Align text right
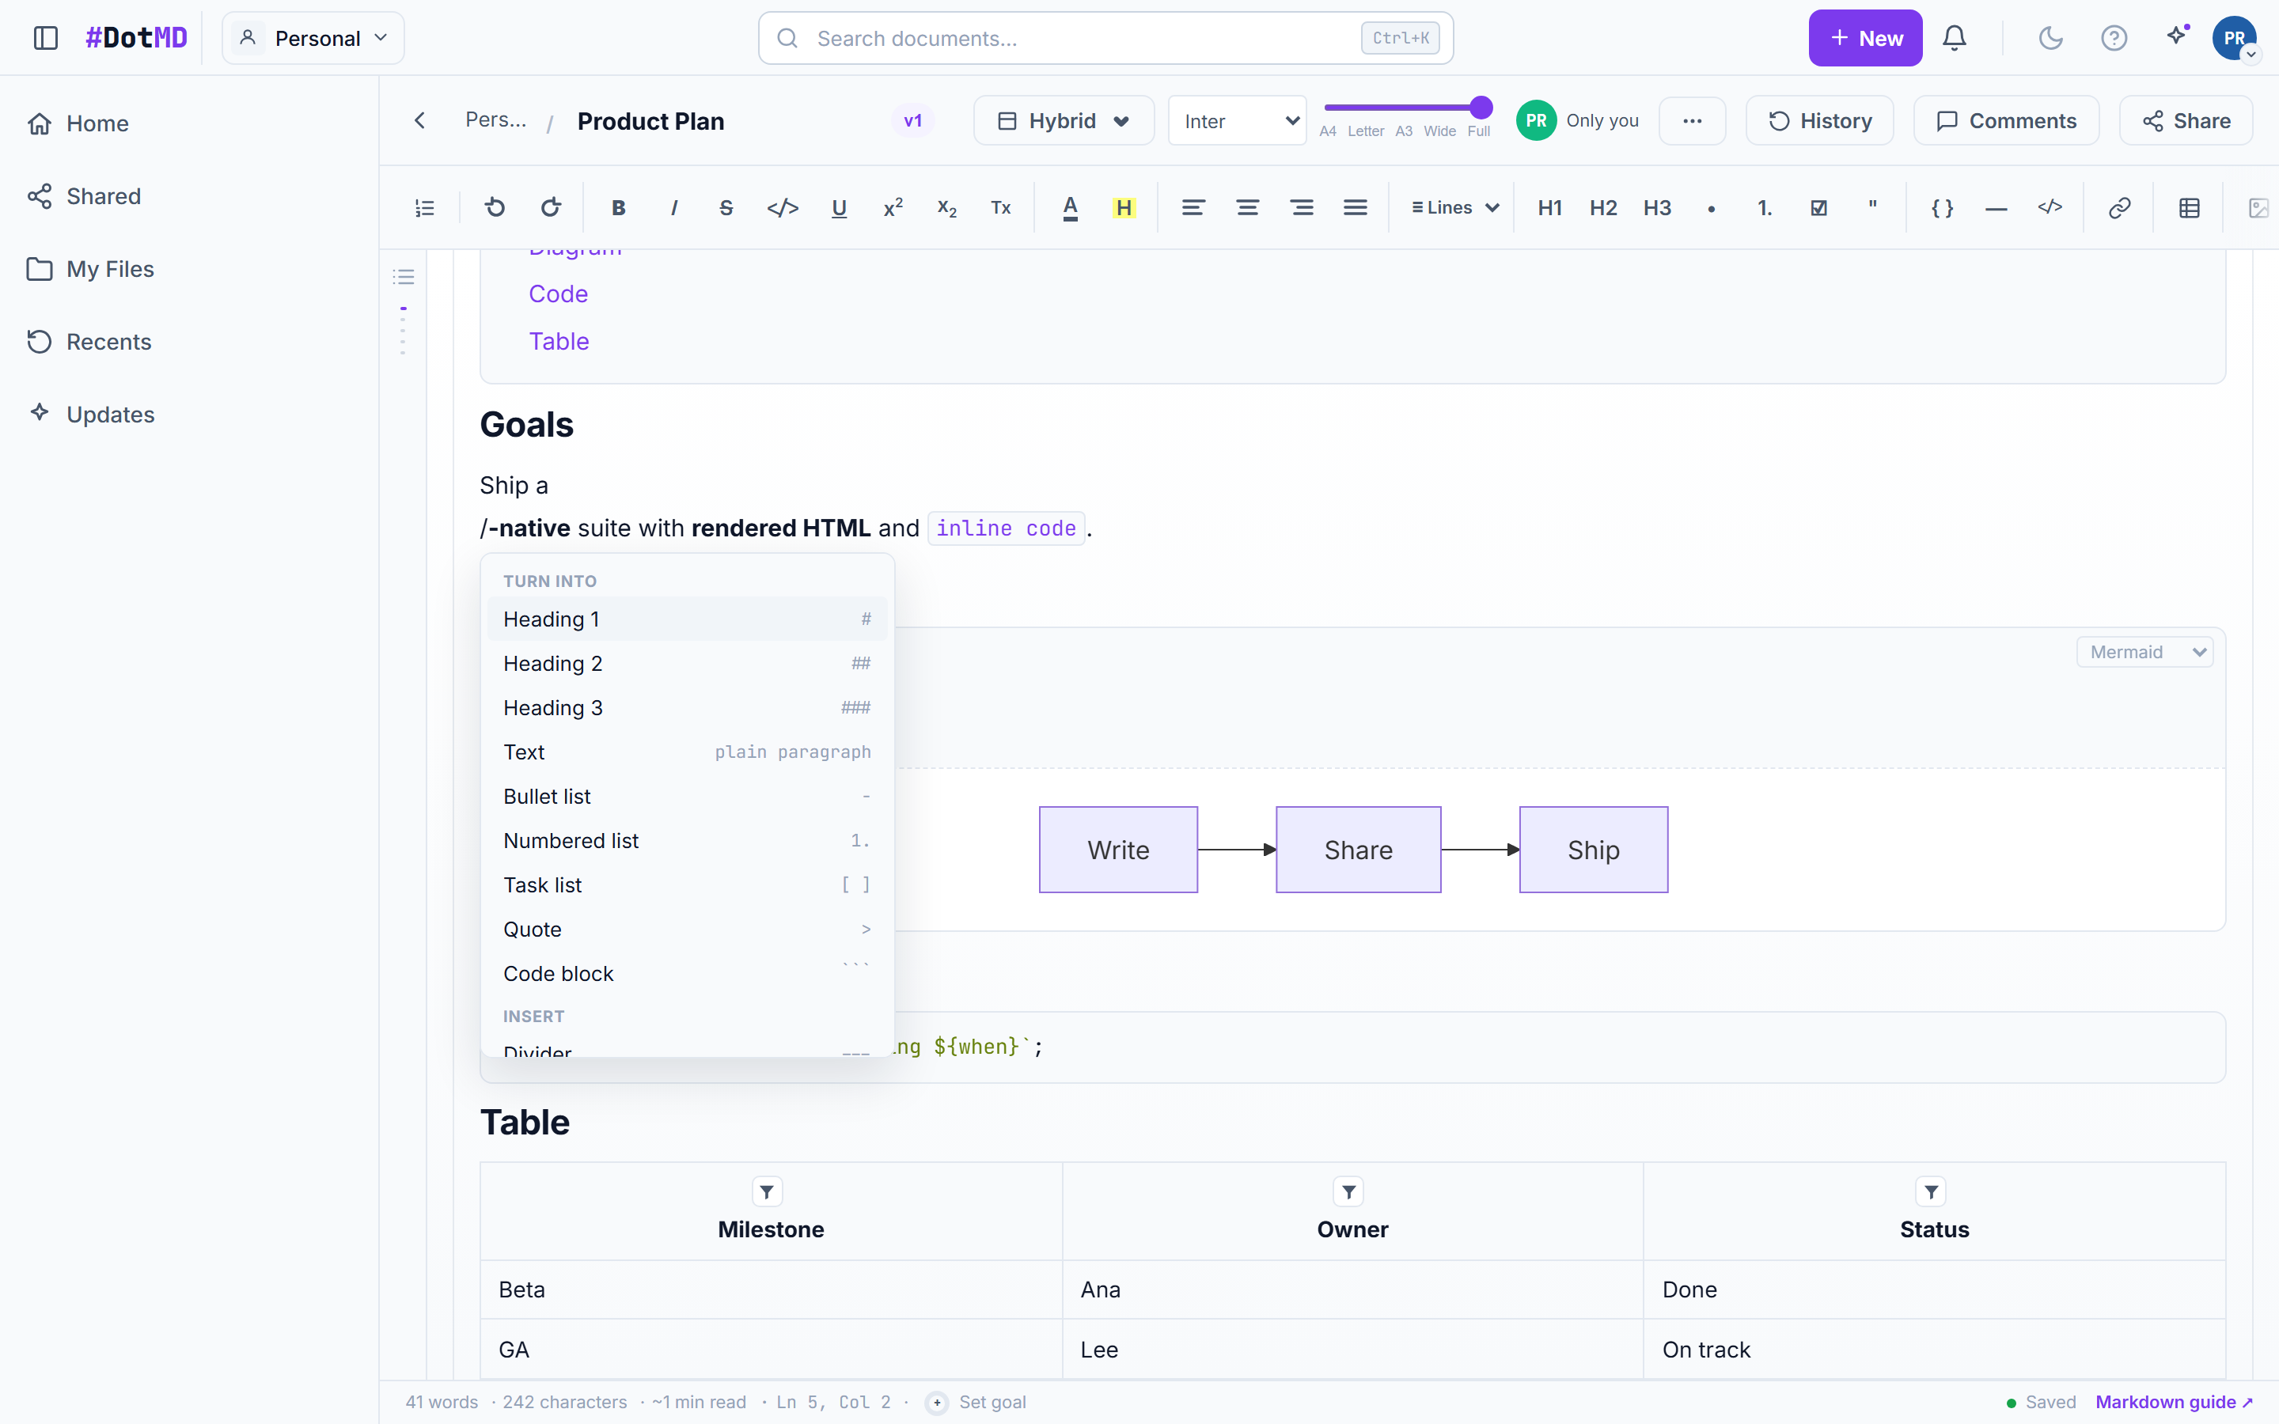Image resolution: width=2279 pixels, height=1424 pixels. (x=1302, y=207)
